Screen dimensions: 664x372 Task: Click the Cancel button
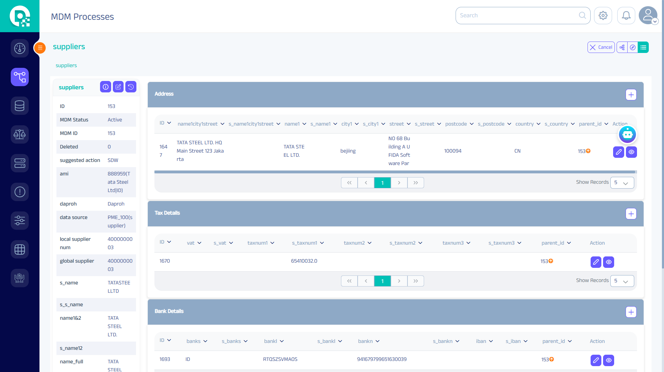(601, 47)
